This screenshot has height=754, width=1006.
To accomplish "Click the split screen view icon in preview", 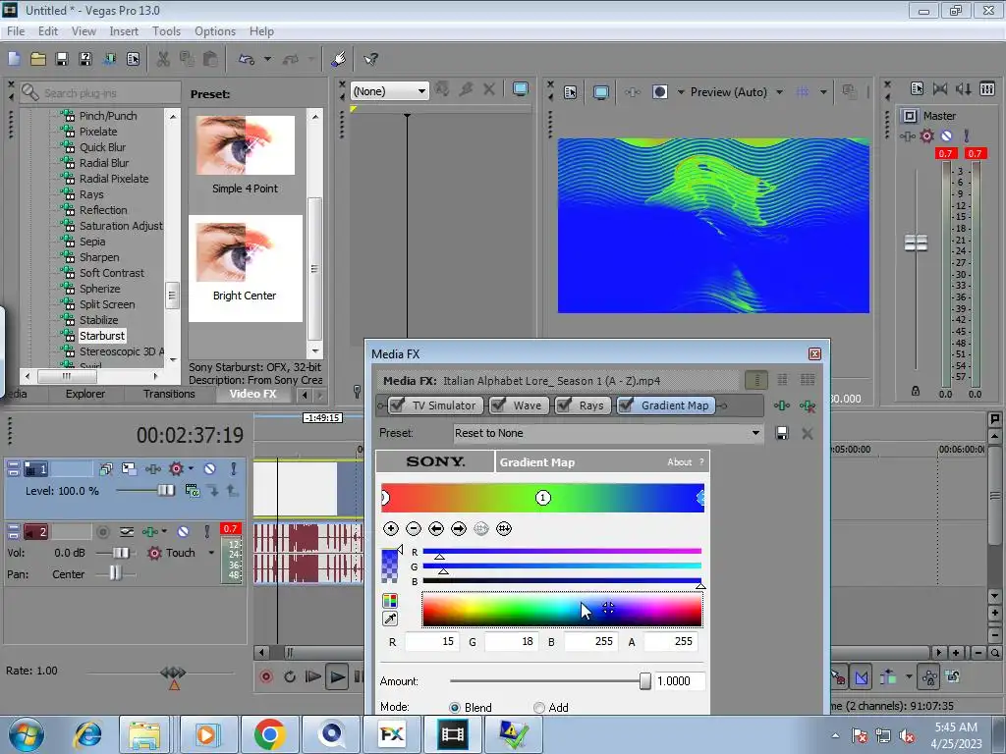I will point(660,91).
